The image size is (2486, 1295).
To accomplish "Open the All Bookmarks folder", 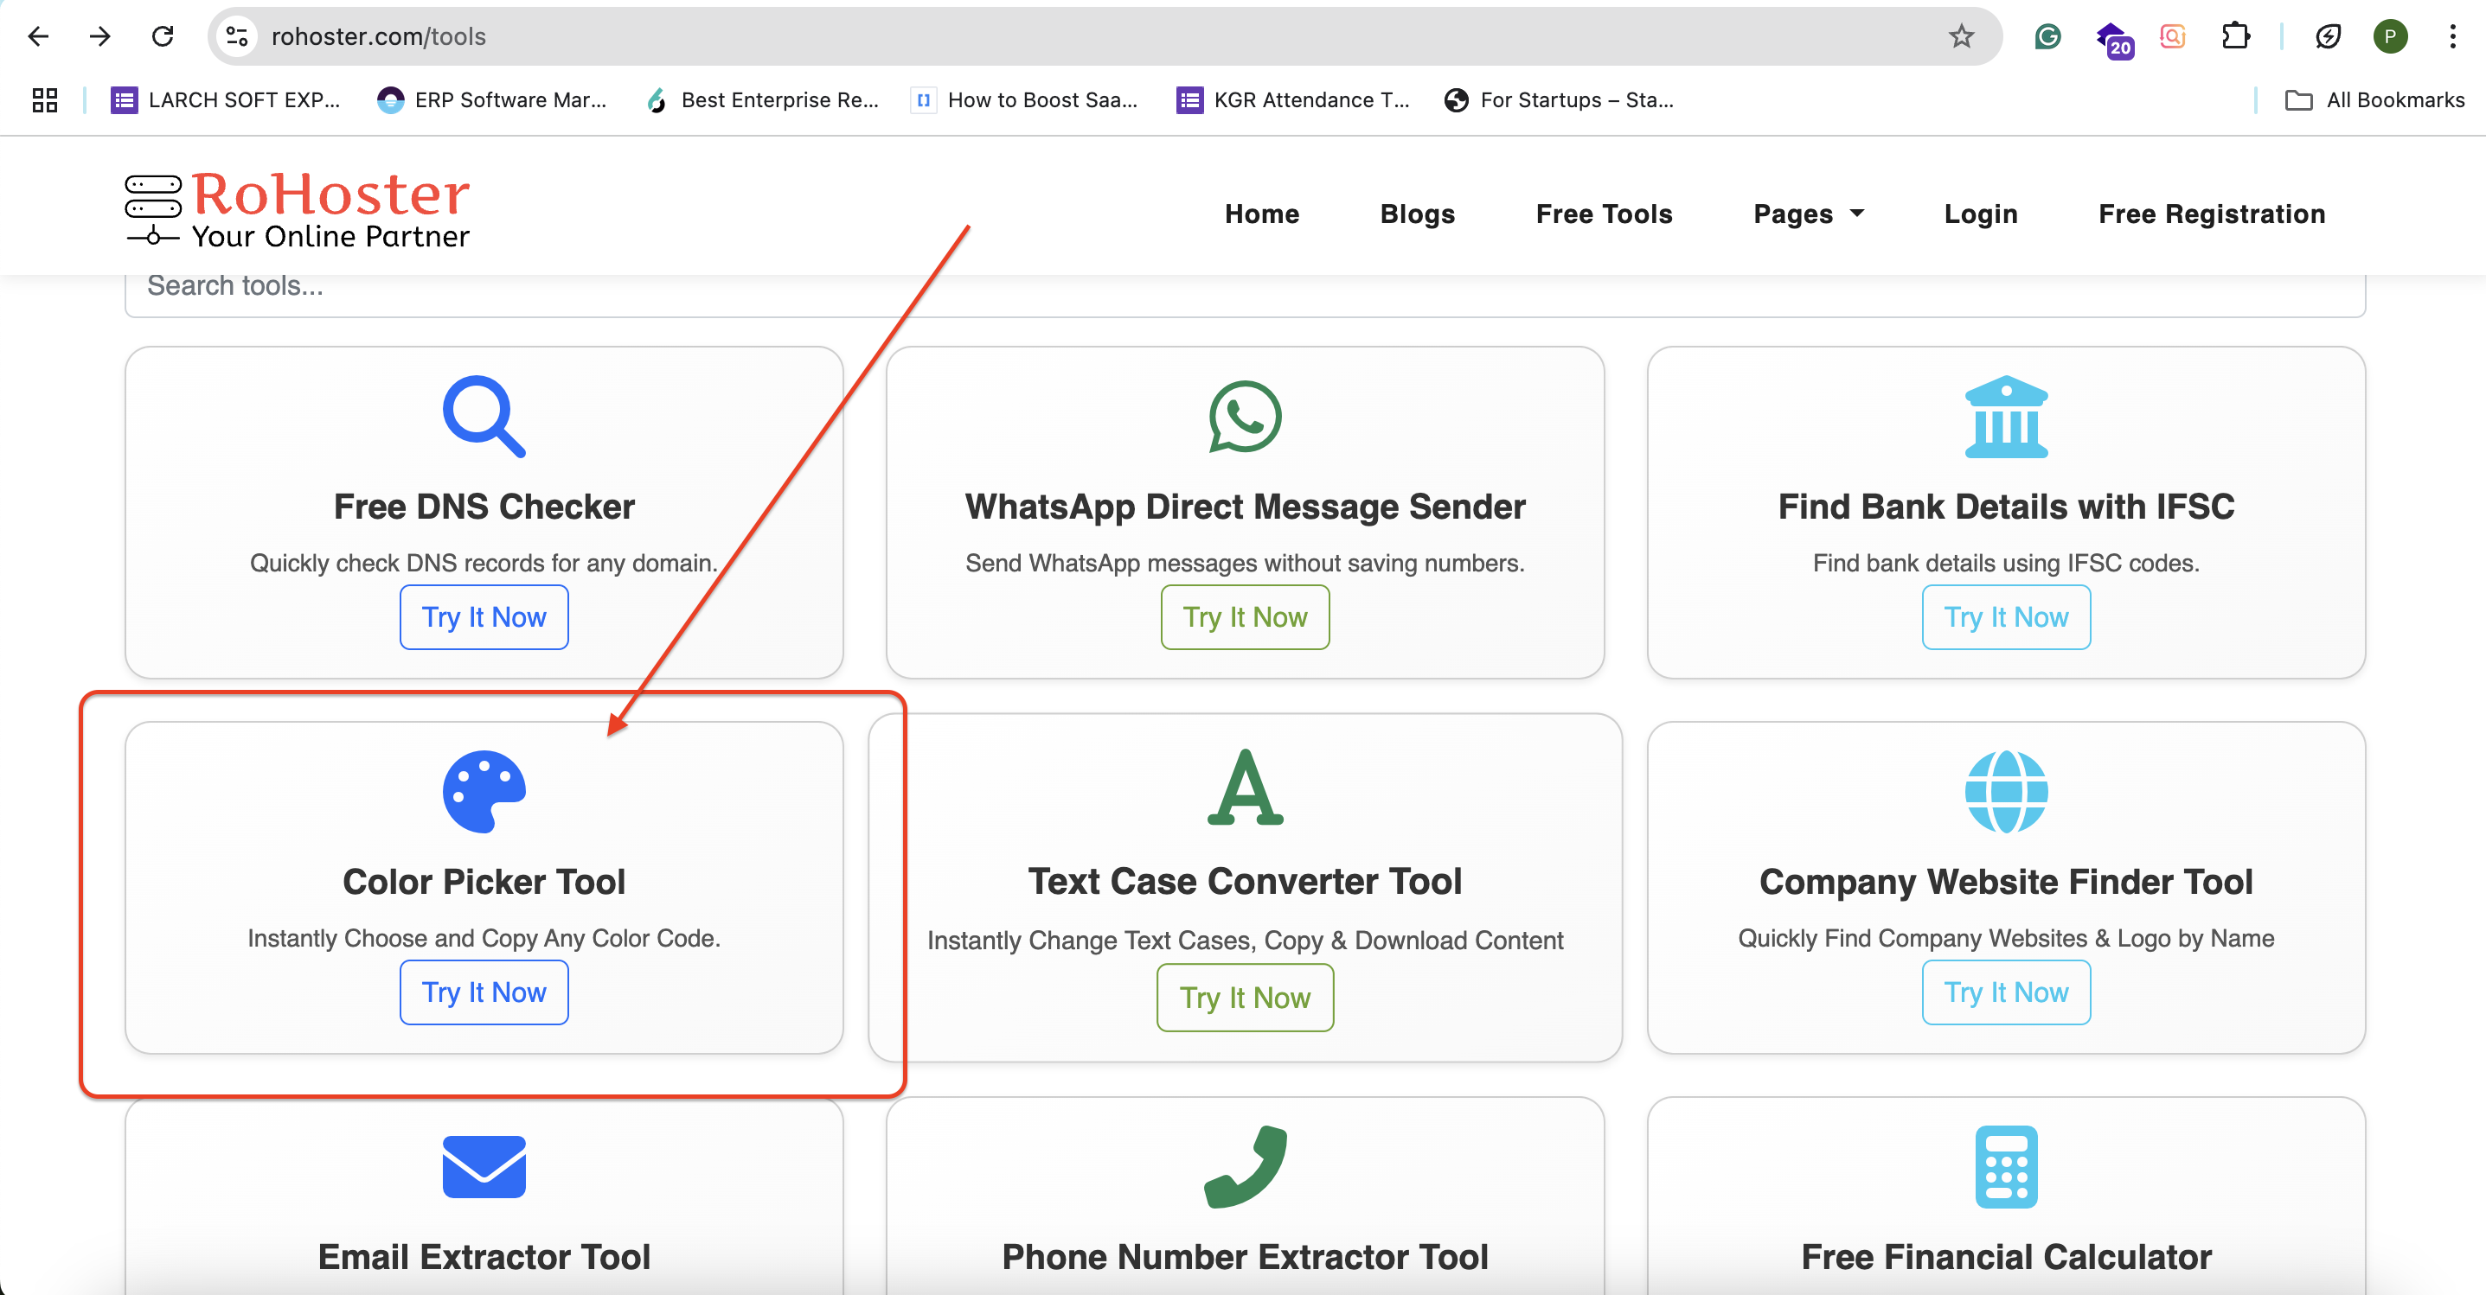I will click(x=2375, y=99).
